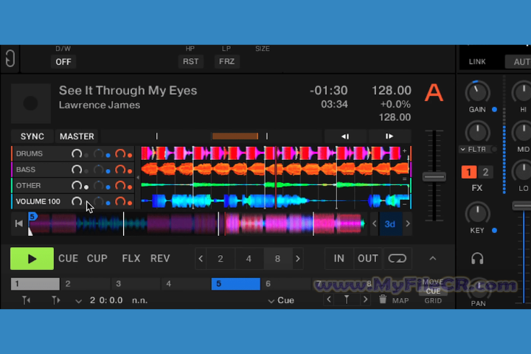Screen dimensions: 531x354
Task: Expand the FLTR dropdown chevron
Action: tap(462, 150)
